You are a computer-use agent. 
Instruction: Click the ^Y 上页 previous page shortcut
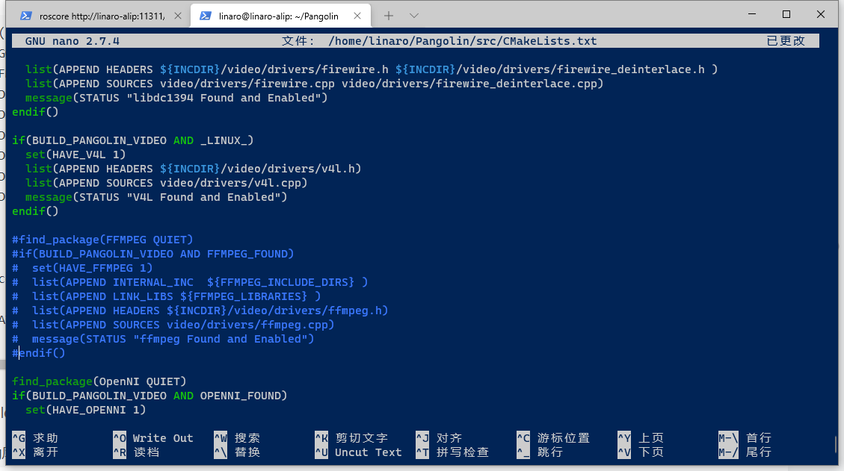pos(641,437)
